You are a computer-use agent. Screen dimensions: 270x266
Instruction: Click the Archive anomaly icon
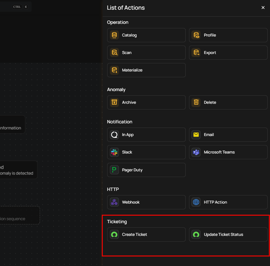click(114, 103)
